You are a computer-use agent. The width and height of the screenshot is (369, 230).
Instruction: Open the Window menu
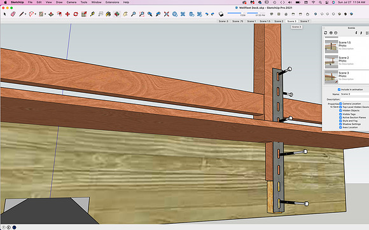click(96, 2)
